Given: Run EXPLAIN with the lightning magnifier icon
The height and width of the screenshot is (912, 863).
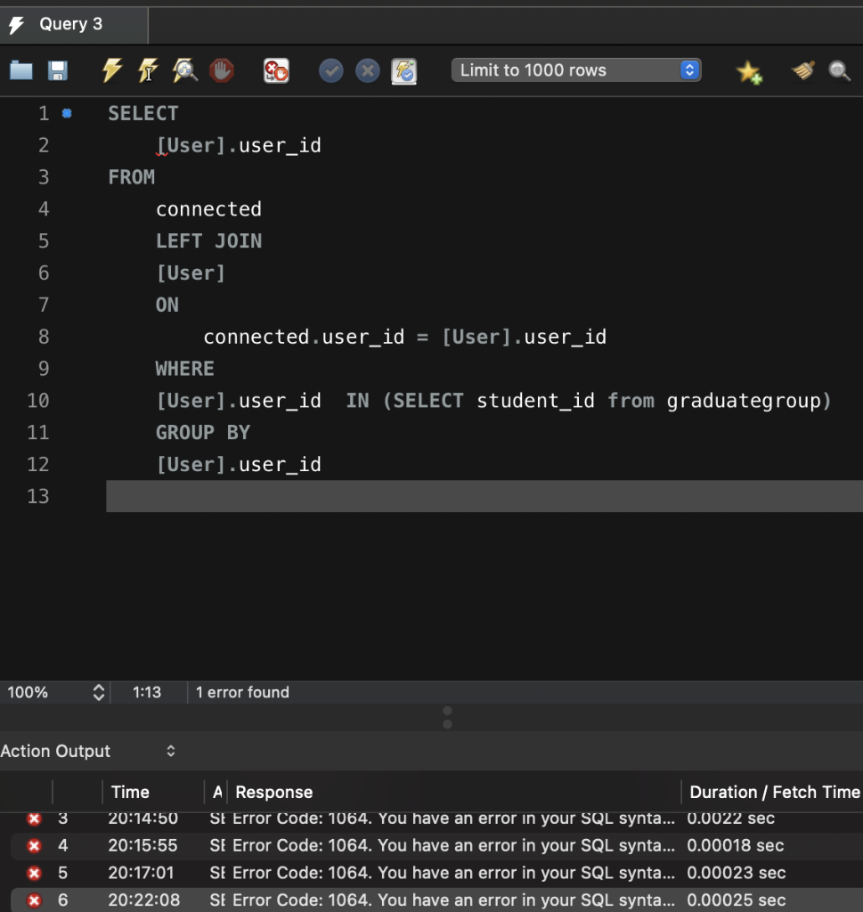Looking at the screenshot, I should pyautogui.click(x=185, y=71).
